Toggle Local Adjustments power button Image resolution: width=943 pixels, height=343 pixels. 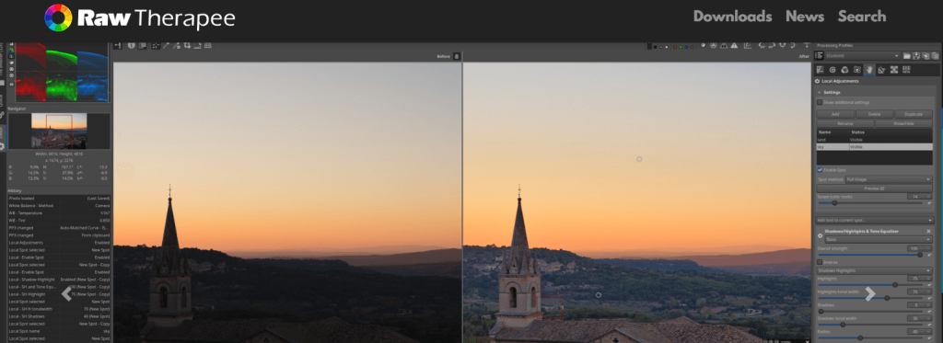coord(818,81)
